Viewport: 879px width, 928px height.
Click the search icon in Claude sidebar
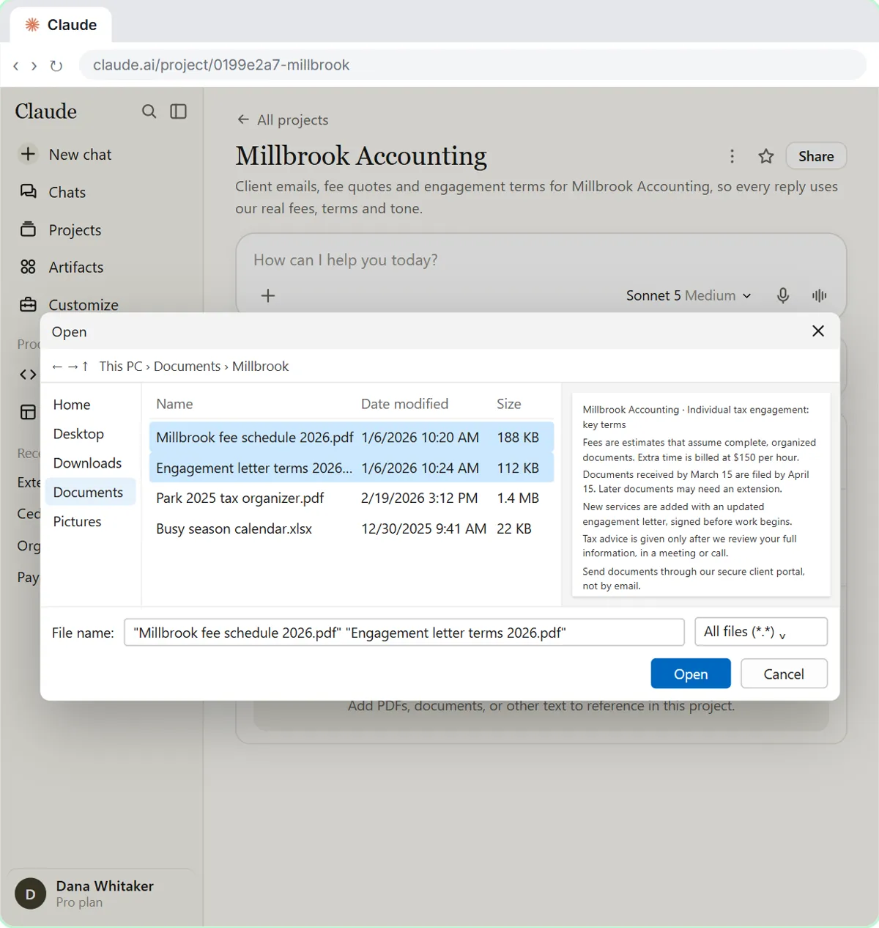(x=149, y=111)
